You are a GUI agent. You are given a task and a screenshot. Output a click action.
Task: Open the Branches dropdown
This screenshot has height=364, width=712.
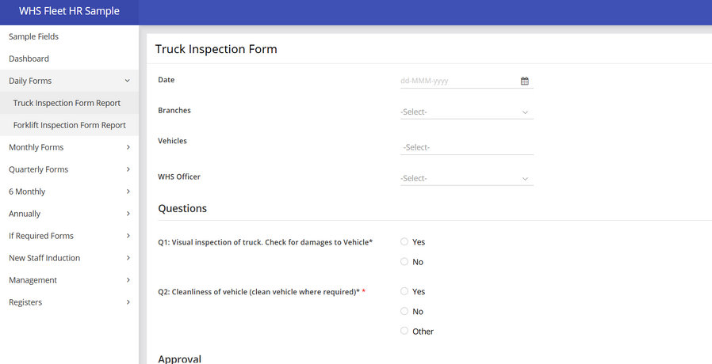[x=466, y=112]
